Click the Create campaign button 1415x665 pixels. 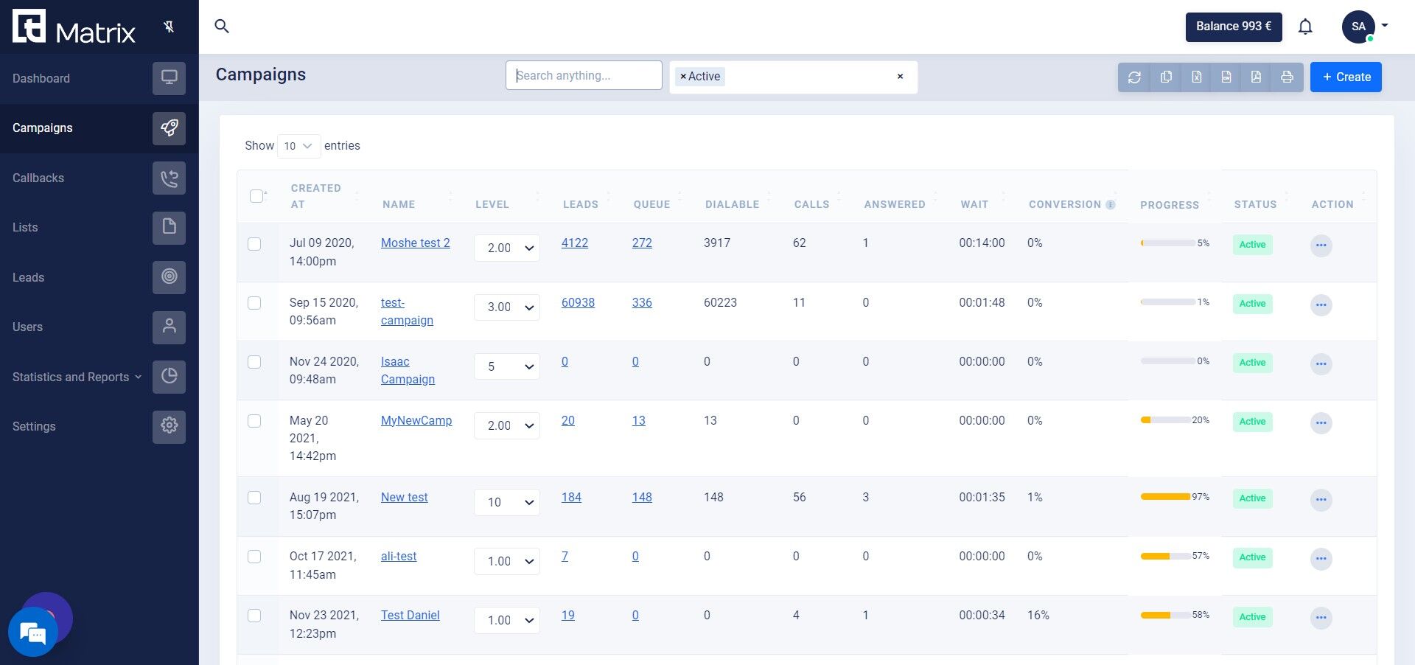[x=1346, y=77]
